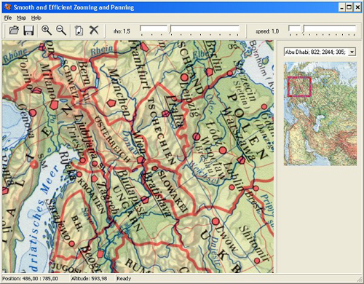The image size is (364, 284).
Task: Click the speed slider handle
Action: coord(303,29)
